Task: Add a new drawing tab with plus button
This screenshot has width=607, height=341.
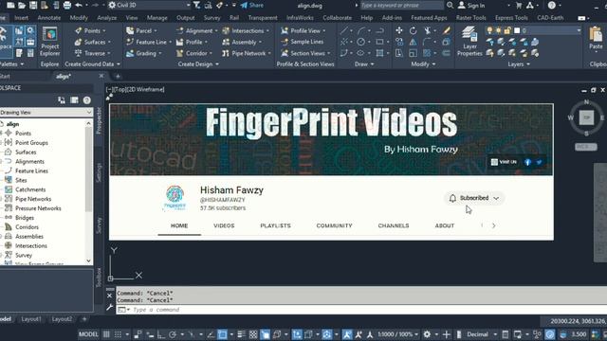Action: (x=118, y=77)
